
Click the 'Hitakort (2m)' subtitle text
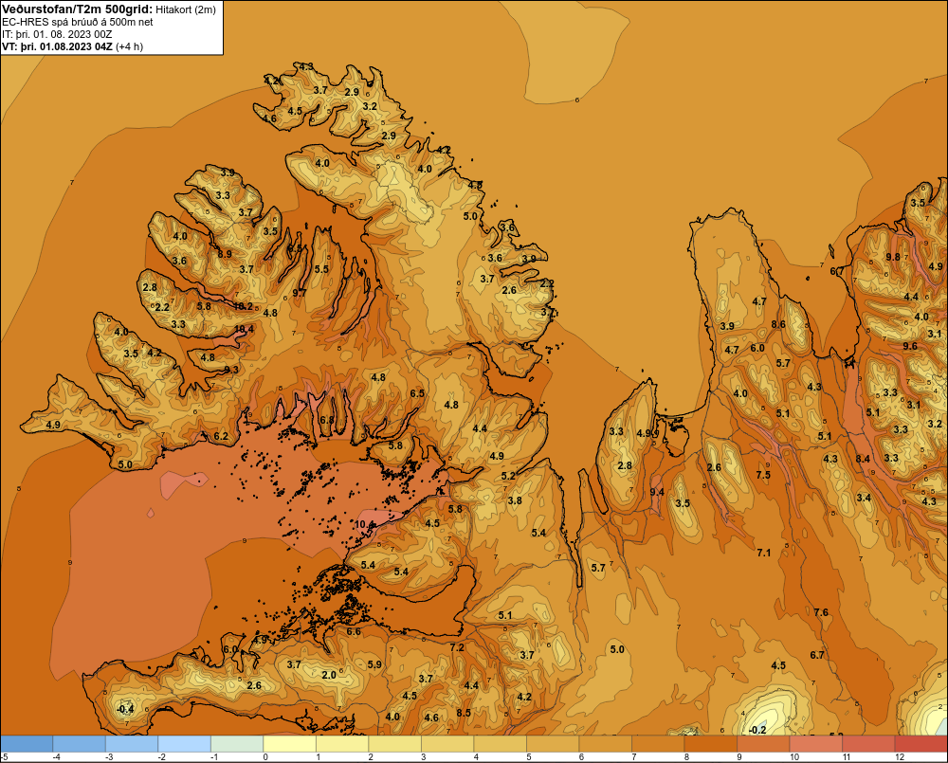tap(185, 9)
